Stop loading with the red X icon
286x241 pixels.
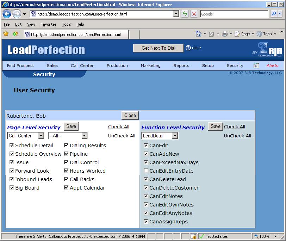point(194,14)
